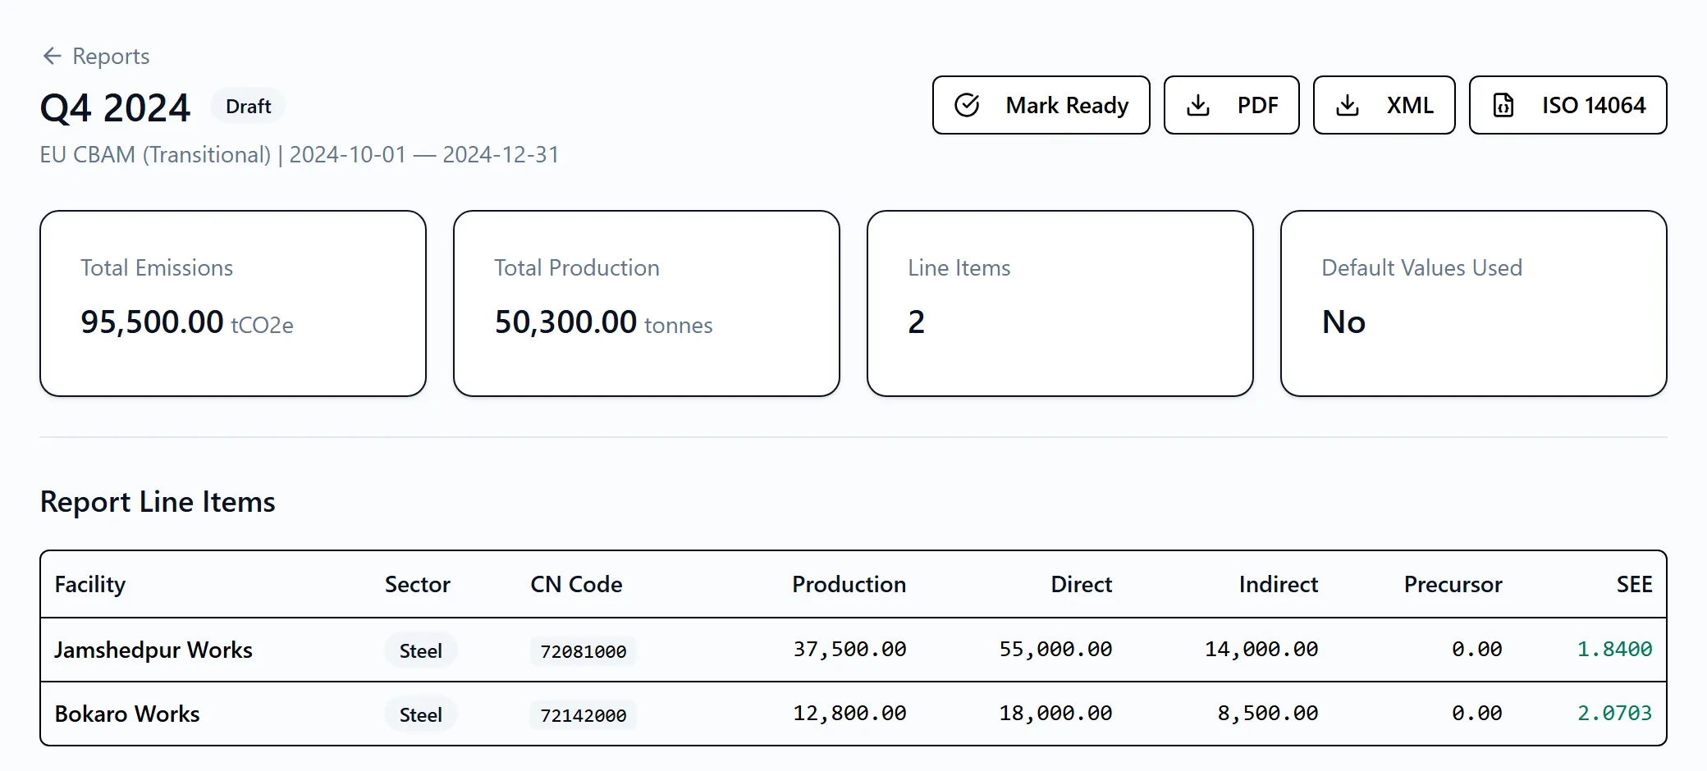This screenshot has width=1707, height=771.
Task: Click the Direct column header
Action: tap(1082, 584)
